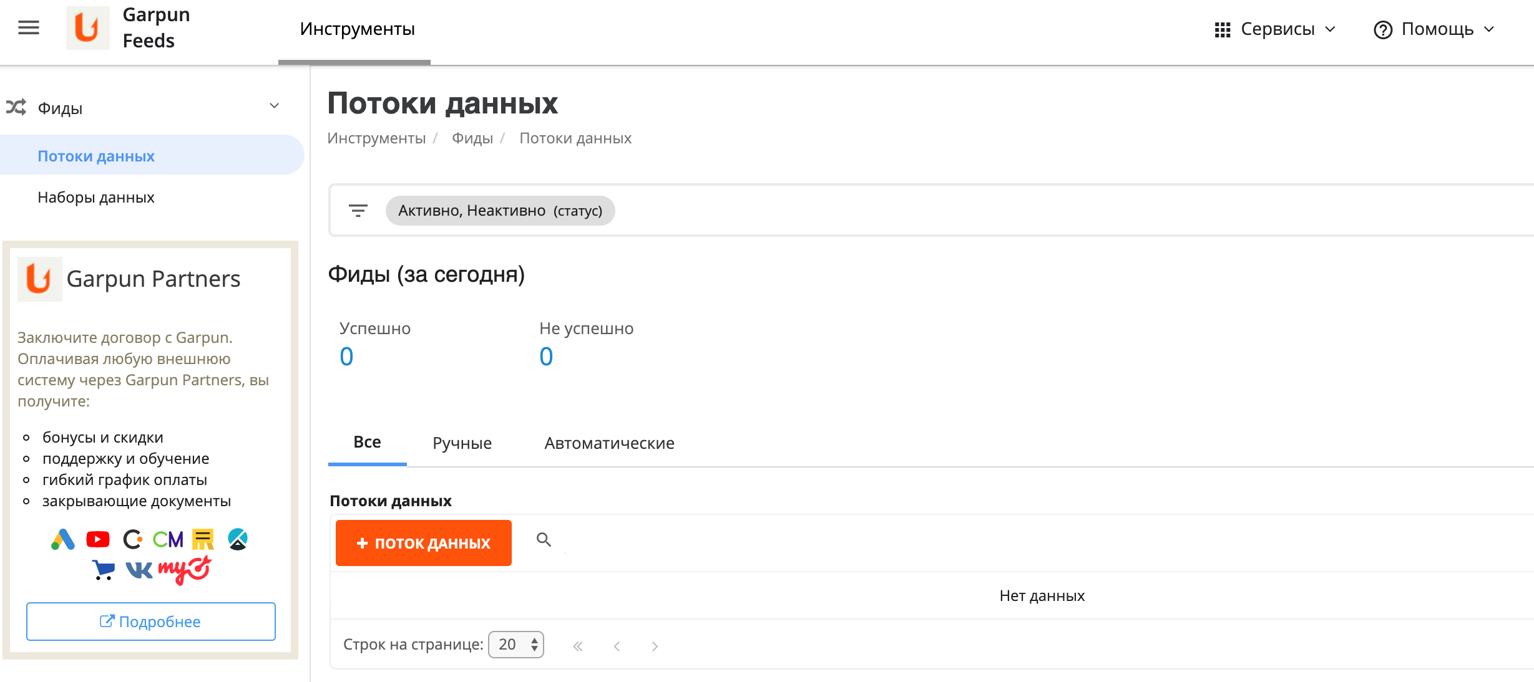1534x682 pixels.
Task: Click the Активно, Неактивно status filter chip
Action: click(x=500, y=211)
